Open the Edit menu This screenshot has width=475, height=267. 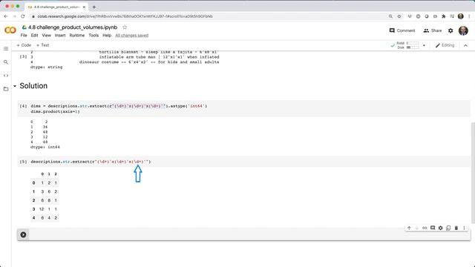pyautogui.click(x=35, y=36)
